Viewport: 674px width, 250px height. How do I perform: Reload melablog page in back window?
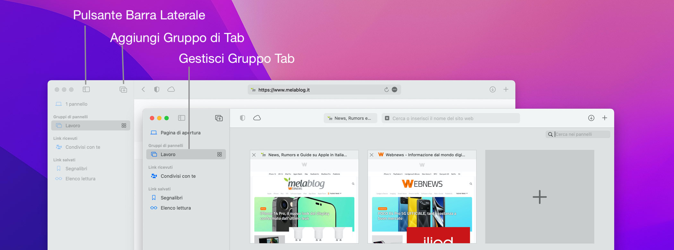coord(386,90)
